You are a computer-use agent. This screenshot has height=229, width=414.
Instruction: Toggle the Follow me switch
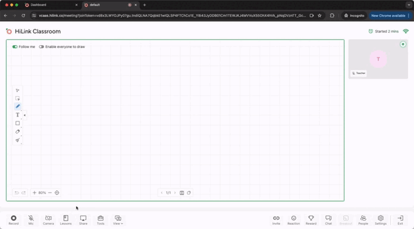pyautogui.click(x=15, y=47)
